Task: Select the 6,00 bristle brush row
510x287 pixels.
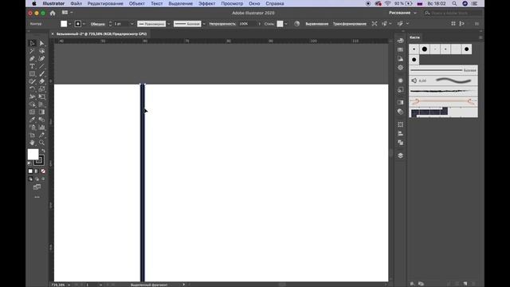Action: 443,81
